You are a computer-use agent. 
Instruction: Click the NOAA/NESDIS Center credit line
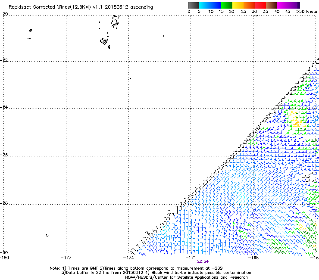(186, 277)
